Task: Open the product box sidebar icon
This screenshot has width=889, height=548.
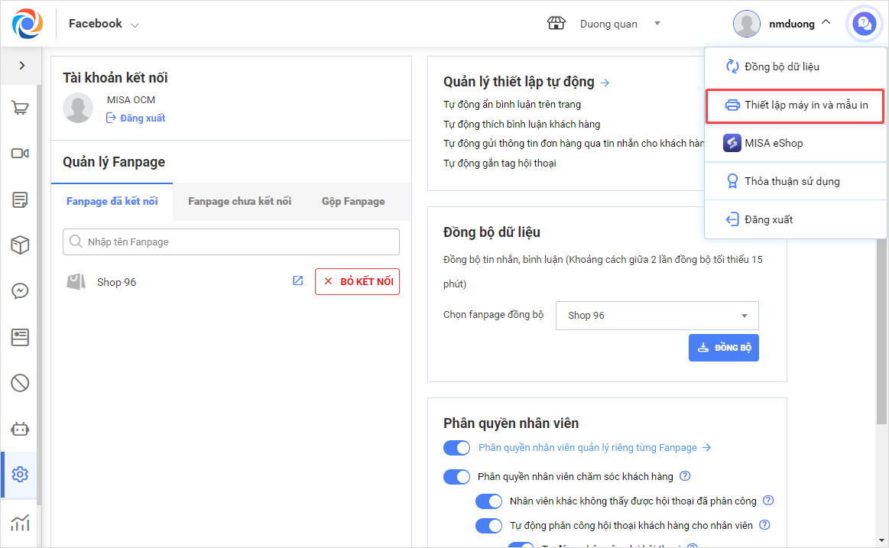Action: coord(20,245)
